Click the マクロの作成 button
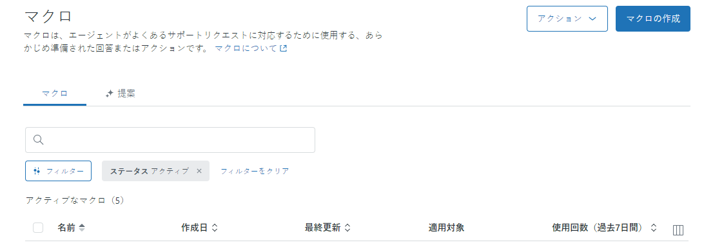The width and height of the screenshot is (704, 247). click(x=653, y=19)
